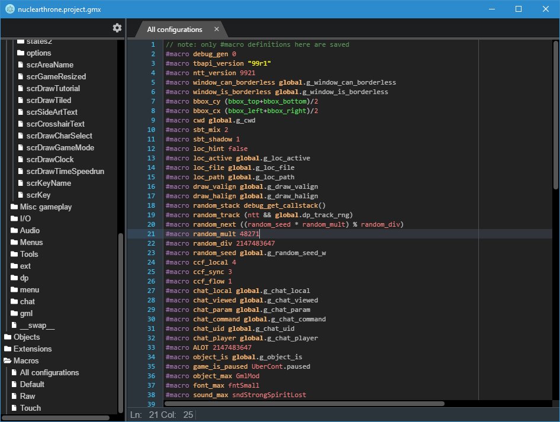Viewport: 560px width, 422px height.
Task: Click value 9921 on ntt_version line
Action: pyautogui.click(x=247, y=73)
